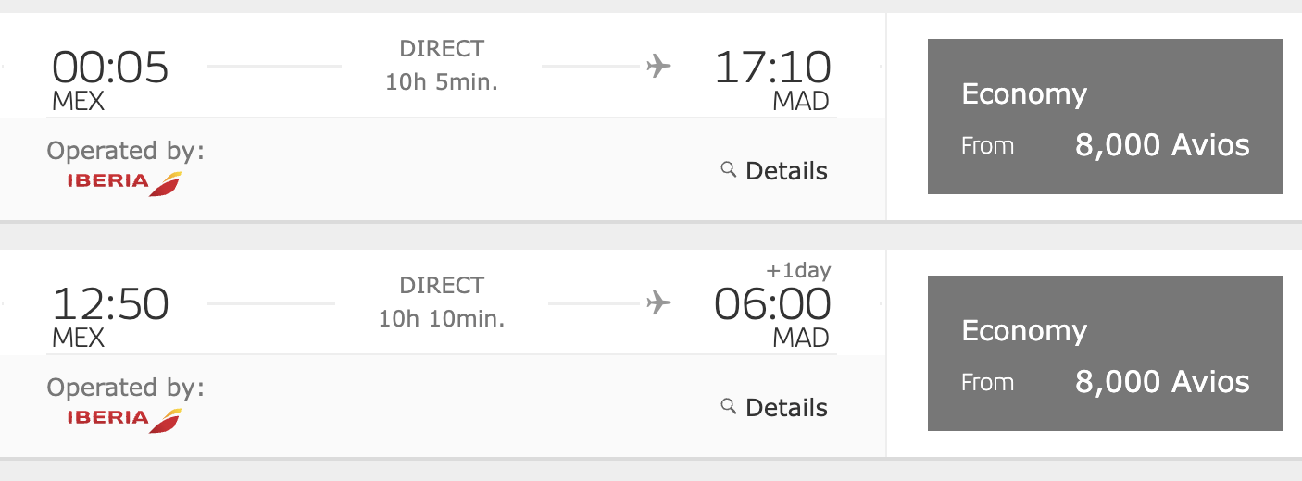This screenshot has height=481, width=1302.
Task: Click the 10h 10min. duration text
Action: (x=442, y=319)
